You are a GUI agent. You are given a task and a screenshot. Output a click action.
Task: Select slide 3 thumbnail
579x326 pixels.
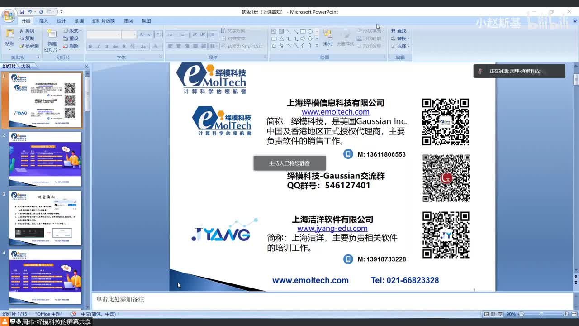click(x=45, y=218)
